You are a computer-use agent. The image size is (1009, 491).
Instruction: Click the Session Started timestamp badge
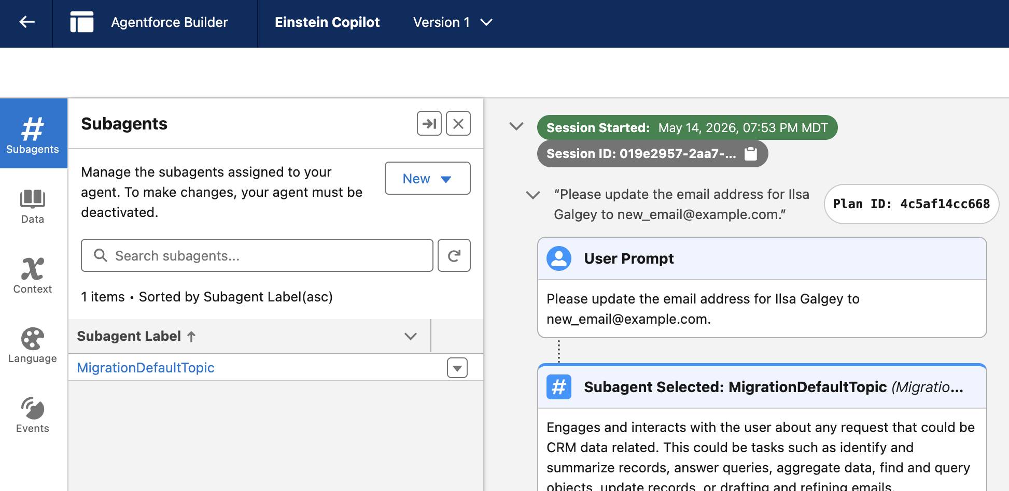(x=687, y=127)
